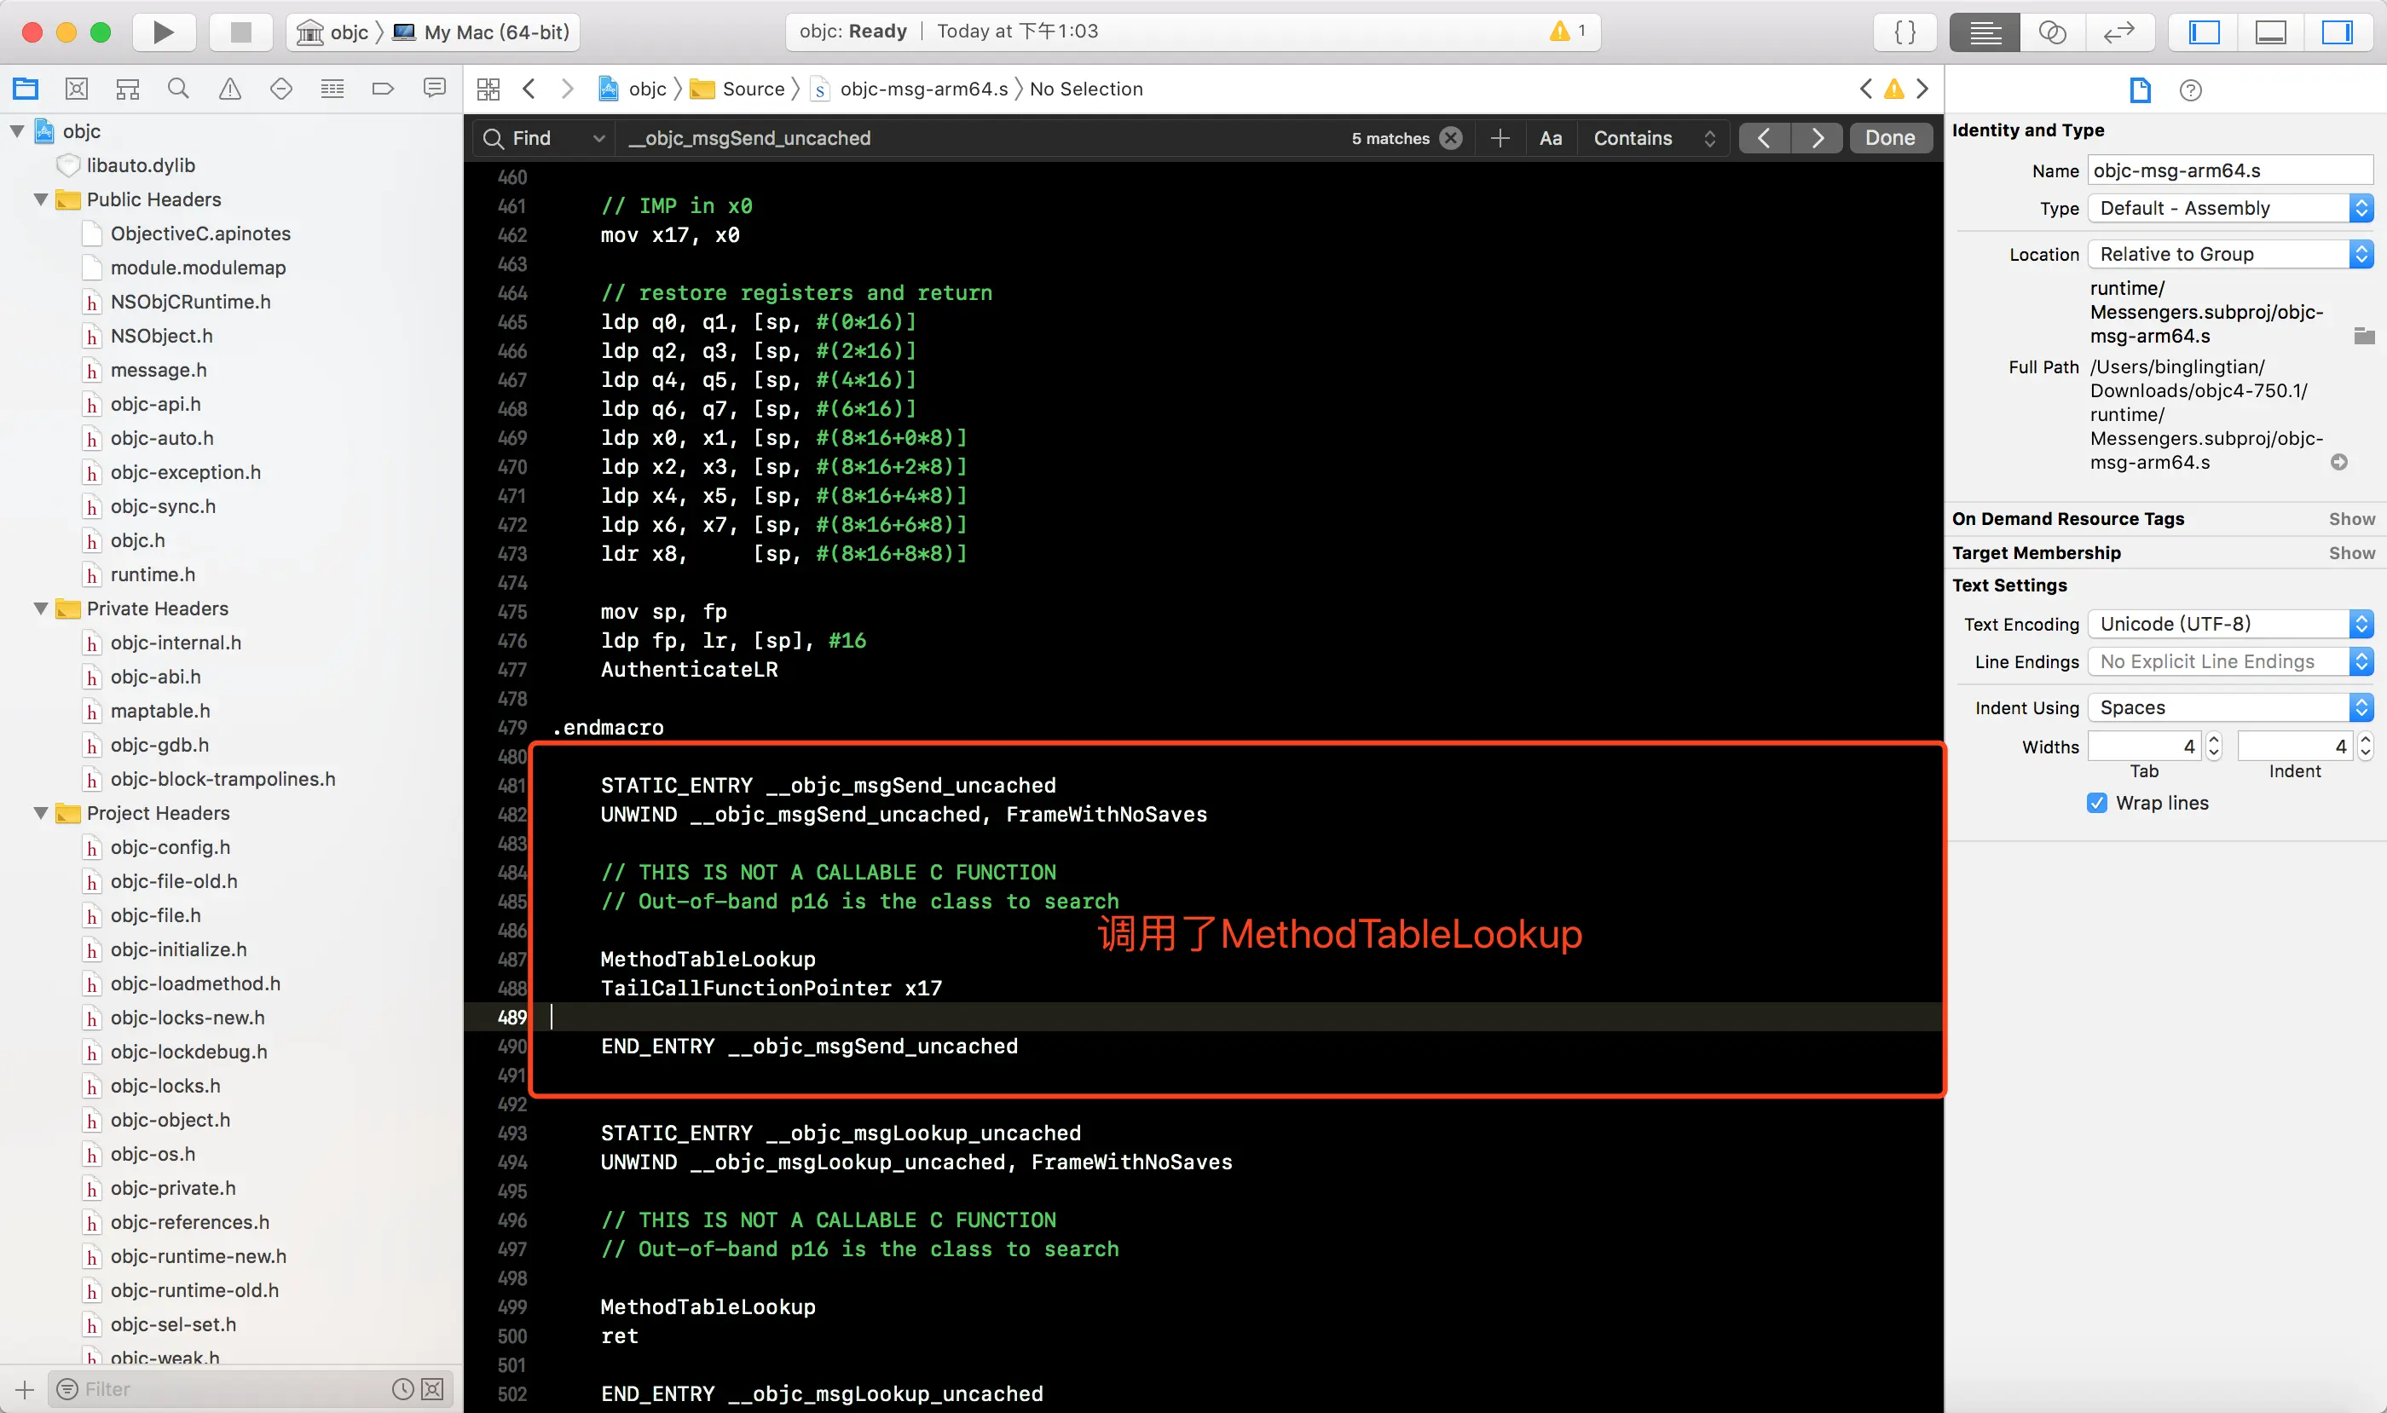Click Source in the breadcrumb bar
The height and width of the screenshot is (1413, 2387).
tap(753, 89)
